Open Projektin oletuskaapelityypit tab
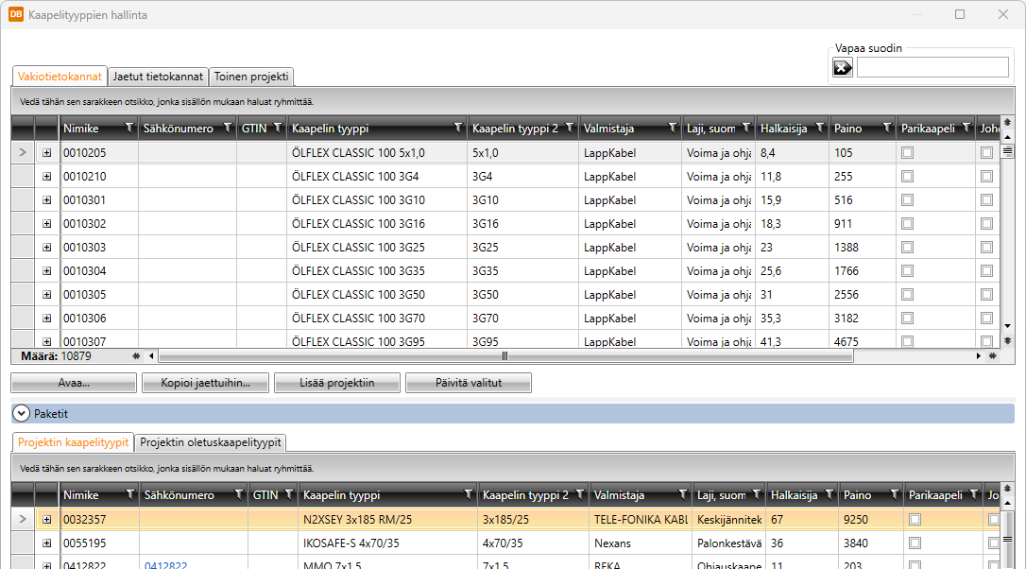This screenshot has height=569, width=1026. pyautogui.click(x=211, y=442)
